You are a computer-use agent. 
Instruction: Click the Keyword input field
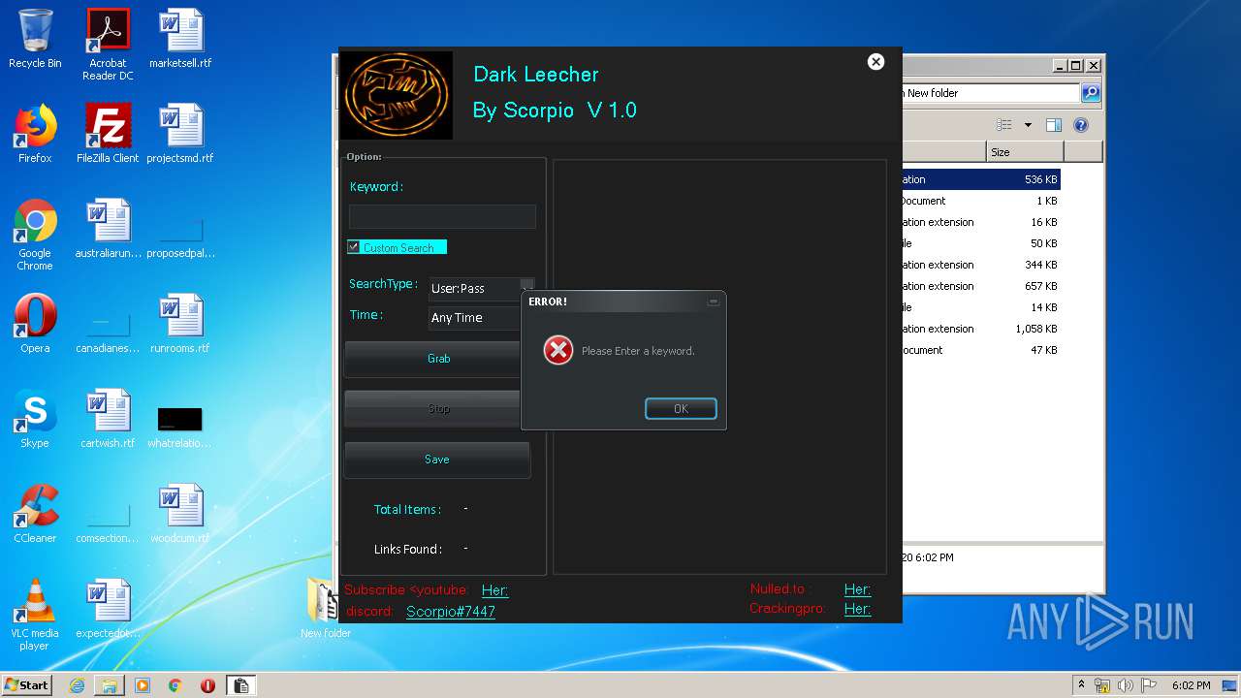click(442, 216)
